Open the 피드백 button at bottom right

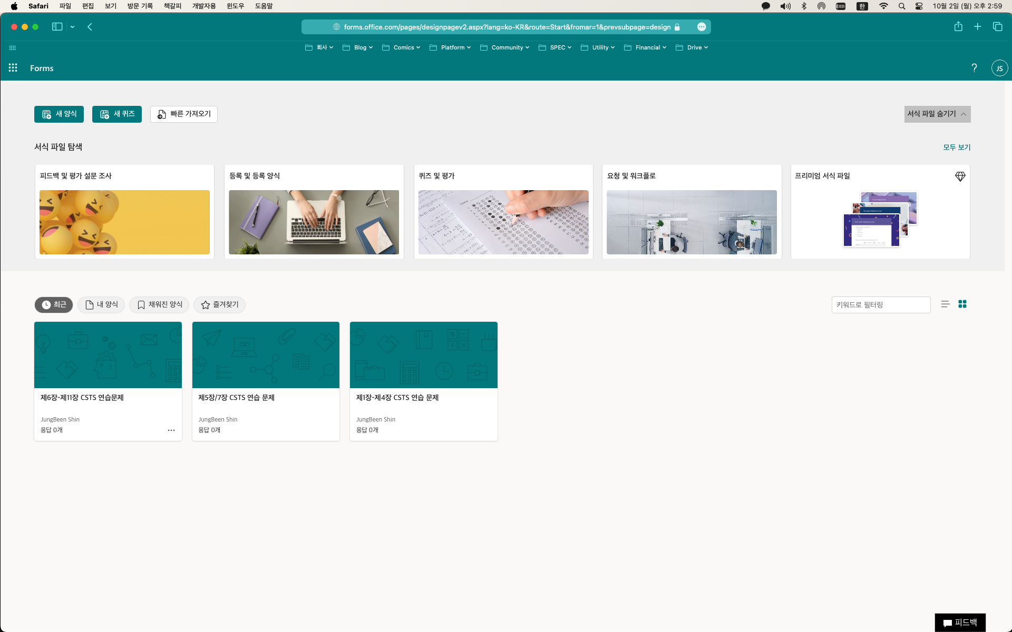(x=960, y=623)
